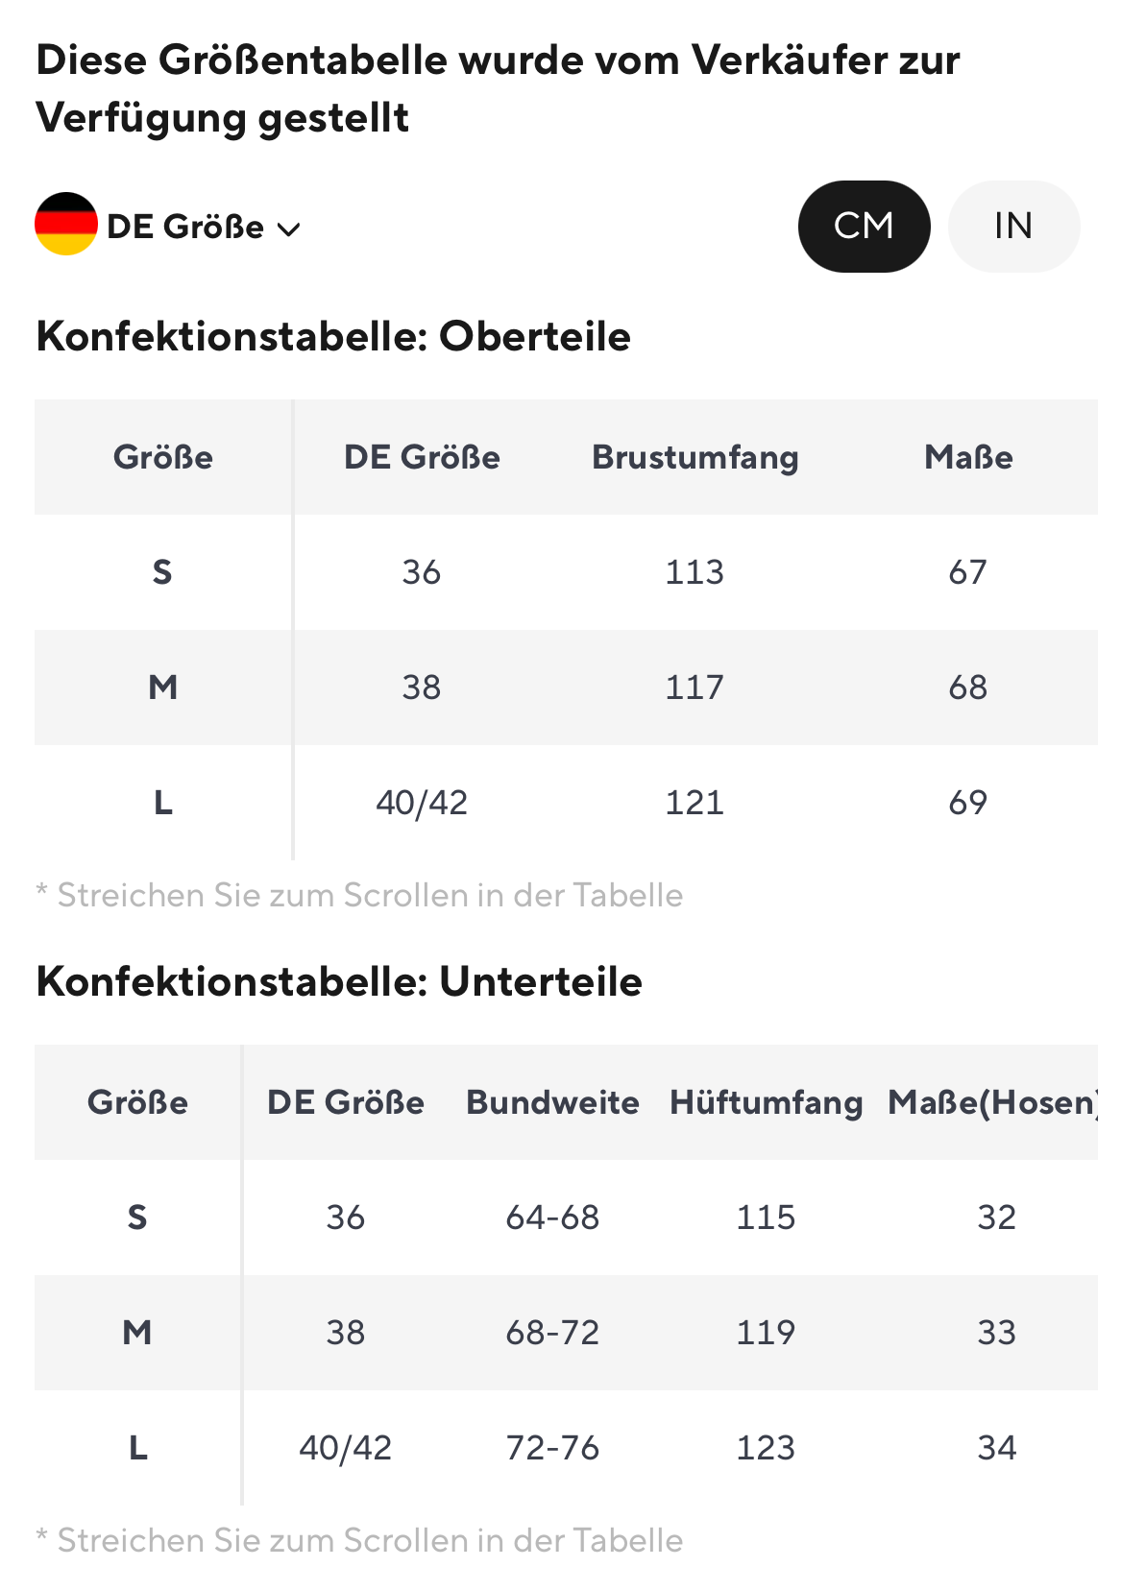The width and height of the screenshot is (1121, 1591).
Task: Select size M row in Oberteile table
Action: (x=162, y=687)
